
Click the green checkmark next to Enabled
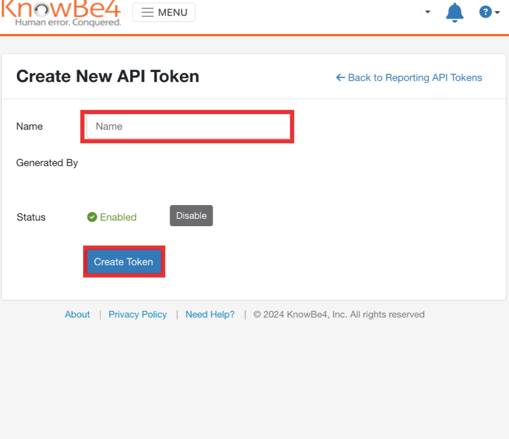tap(92, 217)
